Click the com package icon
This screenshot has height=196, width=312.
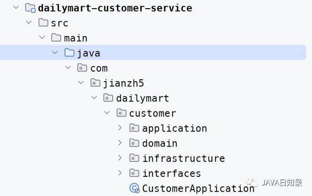82,68
